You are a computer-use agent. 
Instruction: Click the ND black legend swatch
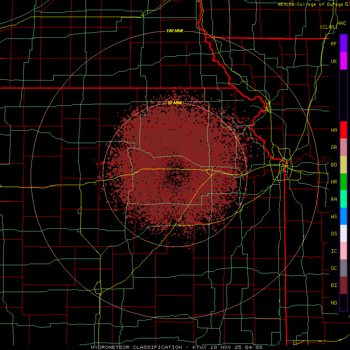tap(343, 303)
